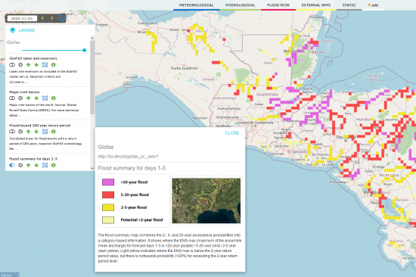The width and height of the screenshot is (416, 277).
Task: Move GloFAS lakes and reservoirs layer down
Action: point(36,65)
